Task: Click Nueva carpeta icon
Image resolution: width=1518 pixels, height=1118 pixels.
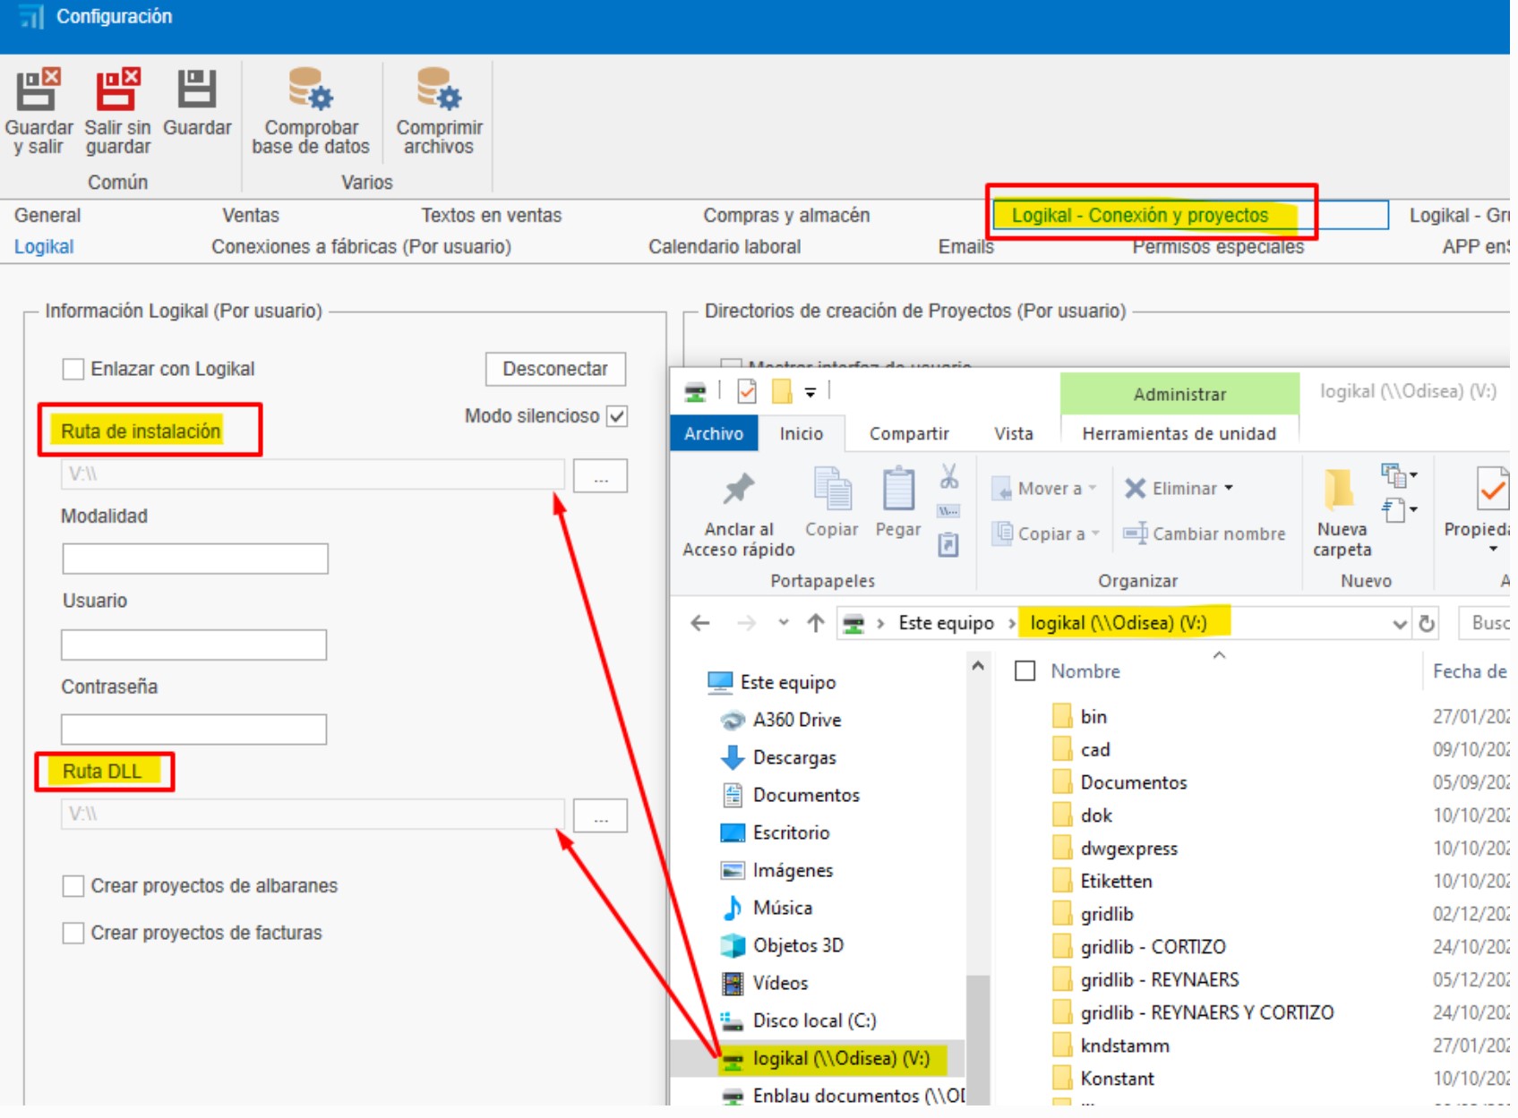Action: pos(1340,490)
